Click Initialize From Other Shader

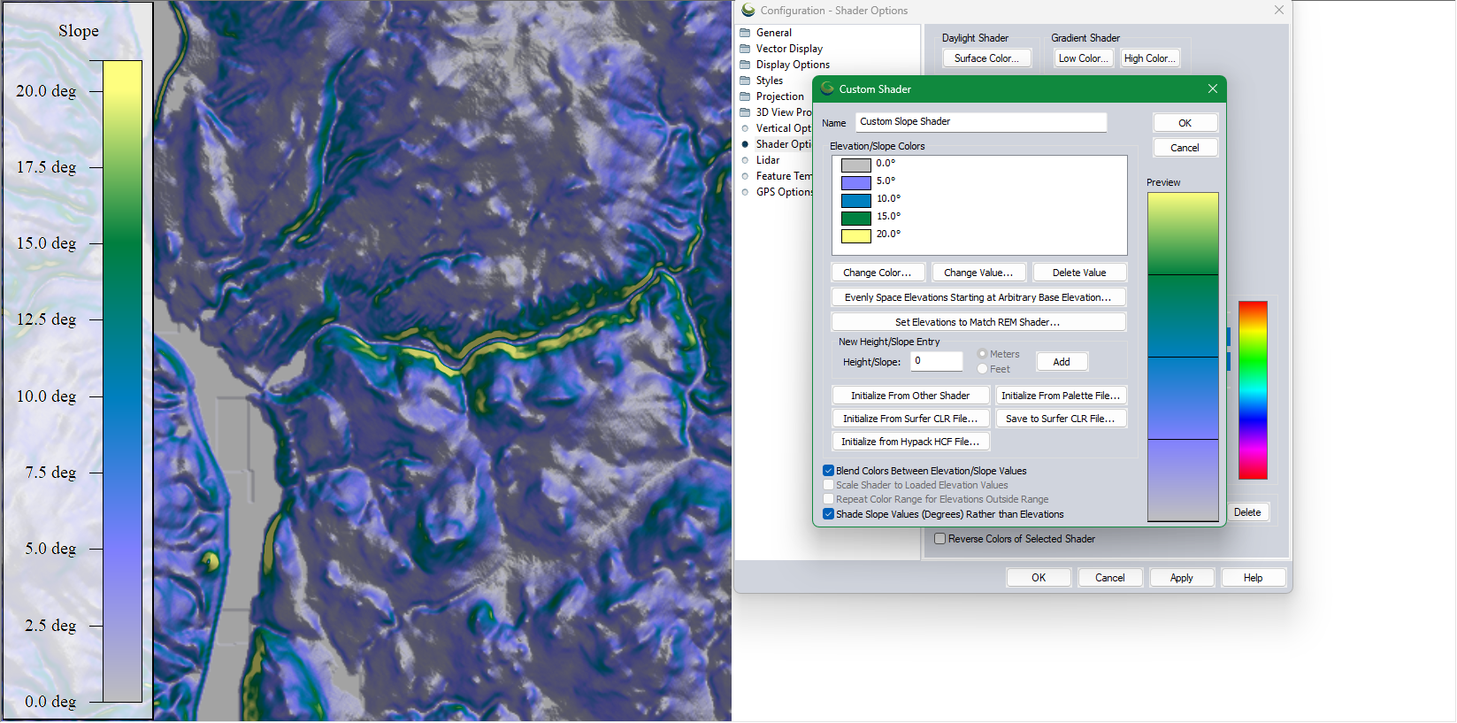pyautogui.click(x=910, y=396)
